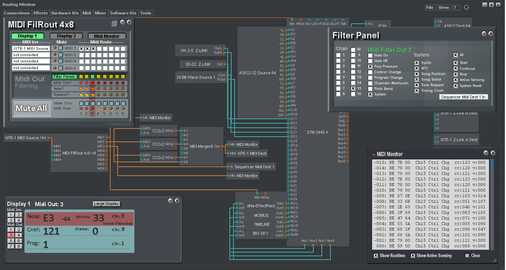Viewport: 506px width, 270px height.
Task: Collapse the Filter Panel with red minimize icon
Action: click(484, 33)
